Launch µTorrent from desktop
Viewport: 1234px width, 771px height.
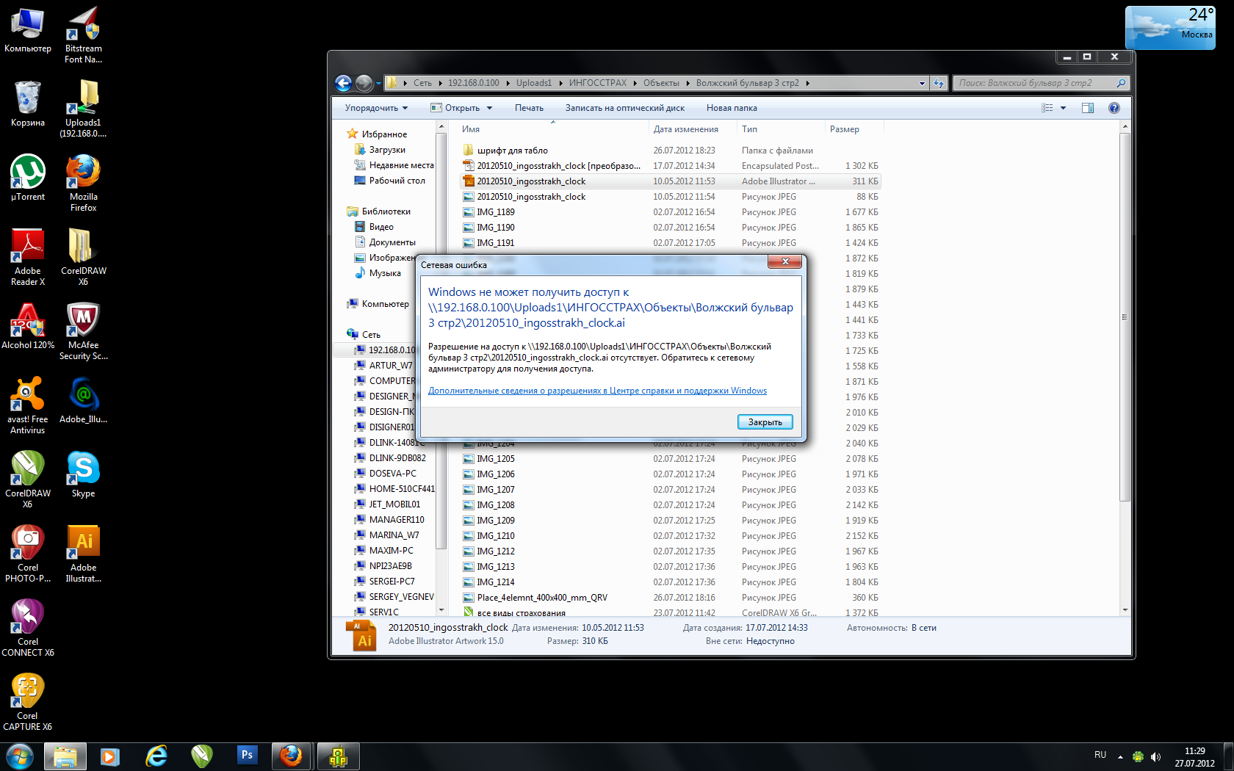pyautogui.click(x=27, y=178)
